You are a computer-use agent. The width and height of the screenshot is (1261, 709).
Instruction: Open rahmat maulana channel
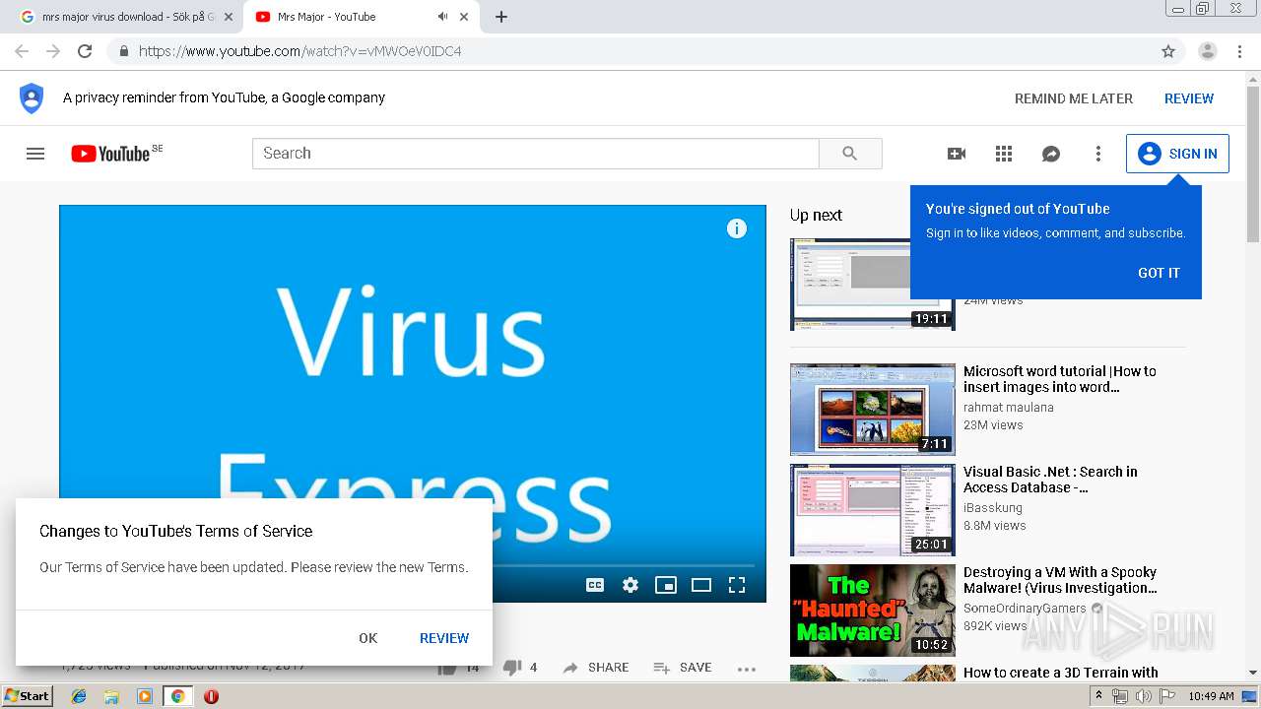(x=1009, y=408)
